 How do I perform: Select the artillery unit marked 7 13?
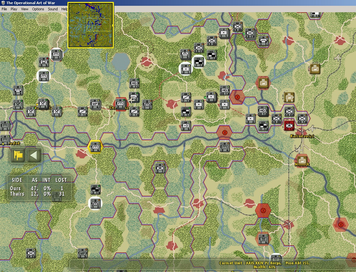186,98
